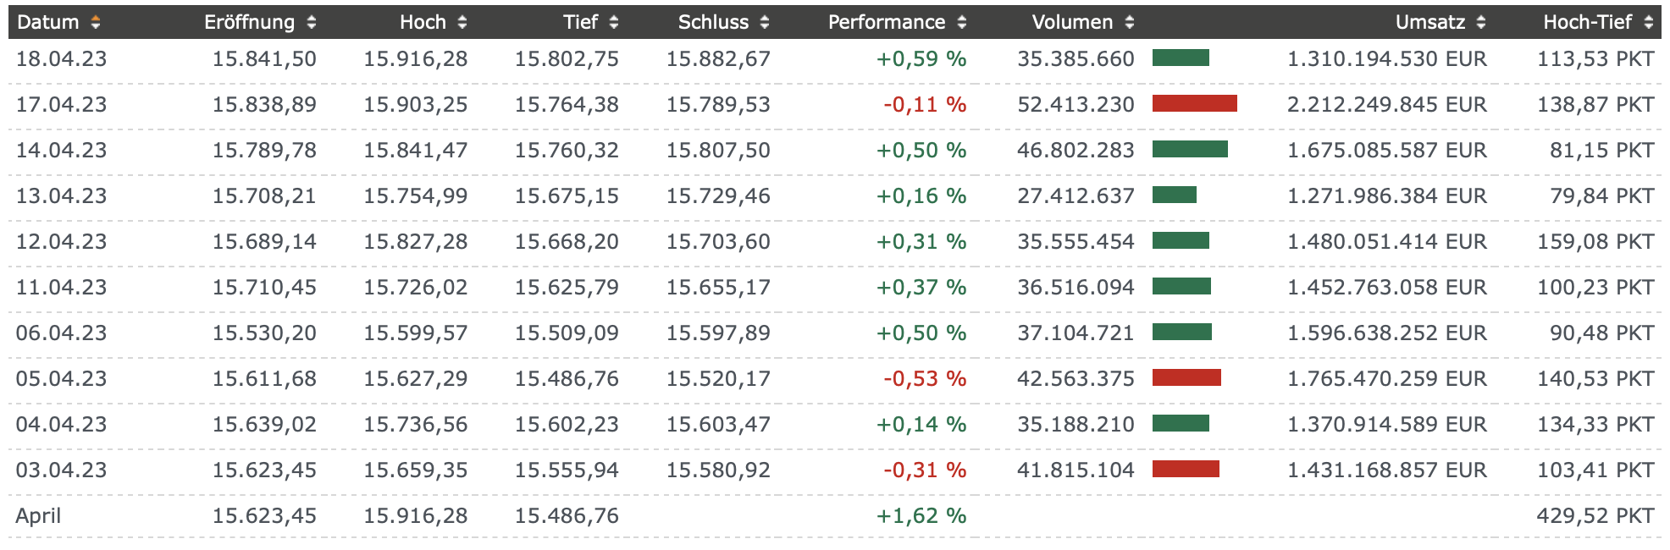Image resolution: width=1670 pixels, height=550 pixels.
Task: Sort by Volumen using its arrow icon
Action: click(x=1130, y=23)
